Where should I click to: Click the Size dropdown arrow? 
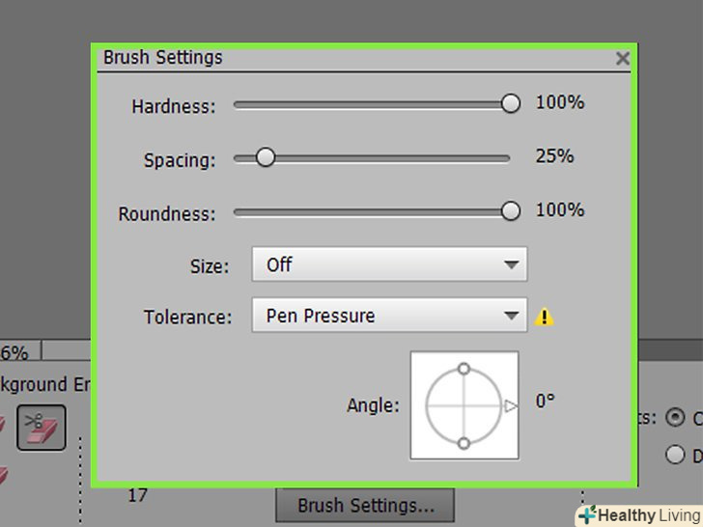pos(510,264)
